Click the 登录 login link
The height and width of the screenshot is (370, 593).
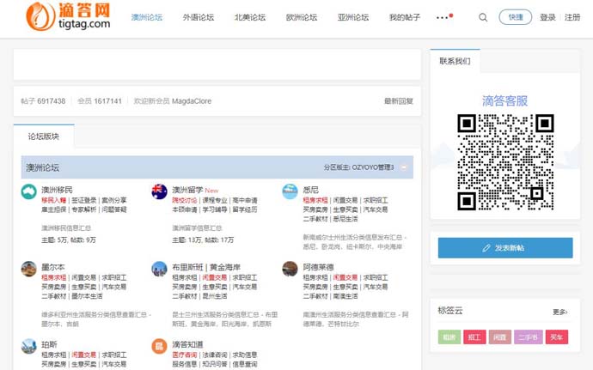547,17
